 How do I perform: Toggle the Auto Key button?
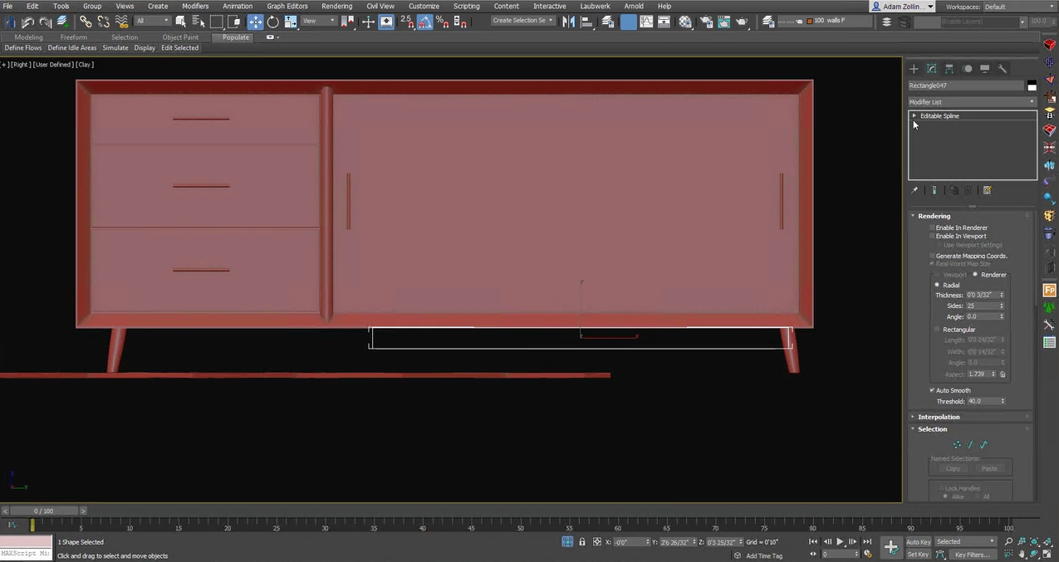pos(918,542)
